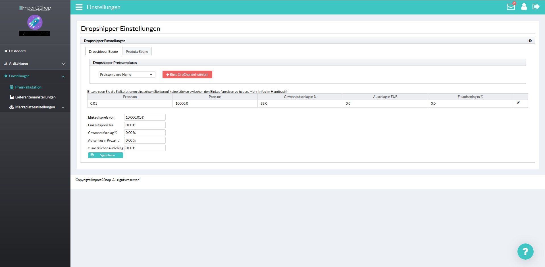This screenshot has width=545, height=267.
Task: Open the floating help question button
Action: tap(525, 251)
